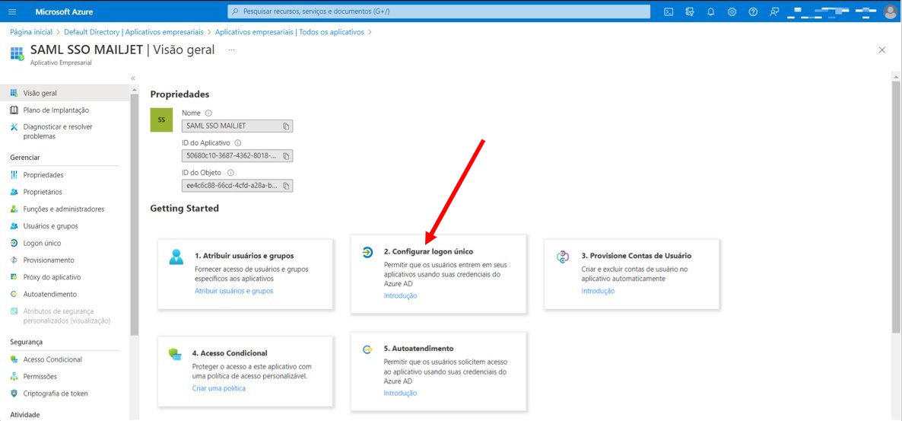The width and height of the screenshot is (902, 421).
Task: Collapse the left sidebar with double chevron
Action: point(133,78)
